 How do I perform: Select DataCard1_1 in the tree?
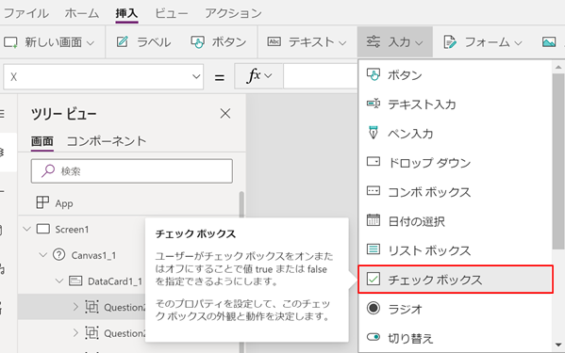click(x=115, y=281)
